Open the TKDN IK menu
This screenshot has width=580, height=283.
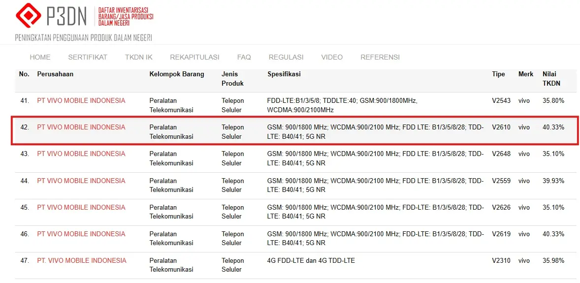(139, 58)
